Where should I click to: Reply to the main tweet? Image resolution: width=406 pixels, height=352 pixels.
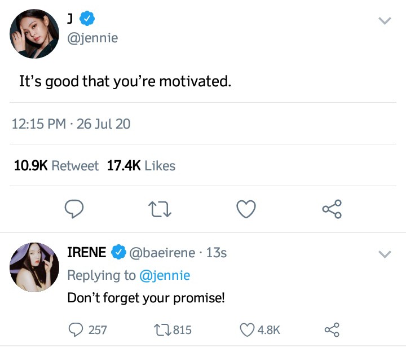[x=72, y=210]
